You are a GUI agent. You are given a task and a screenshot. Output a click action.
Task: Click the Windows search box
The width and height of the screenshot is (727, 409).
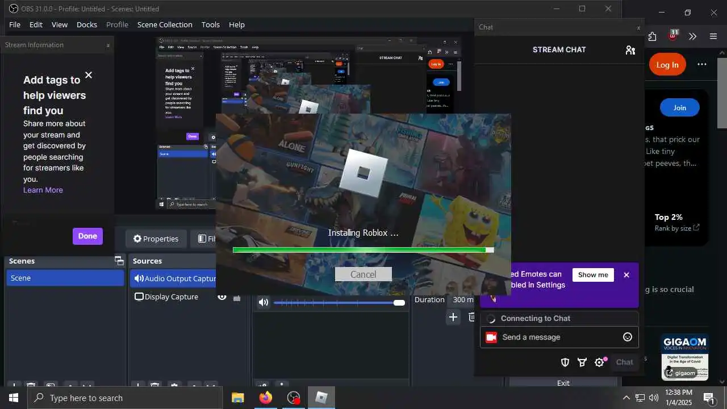(x=125, y=398)
